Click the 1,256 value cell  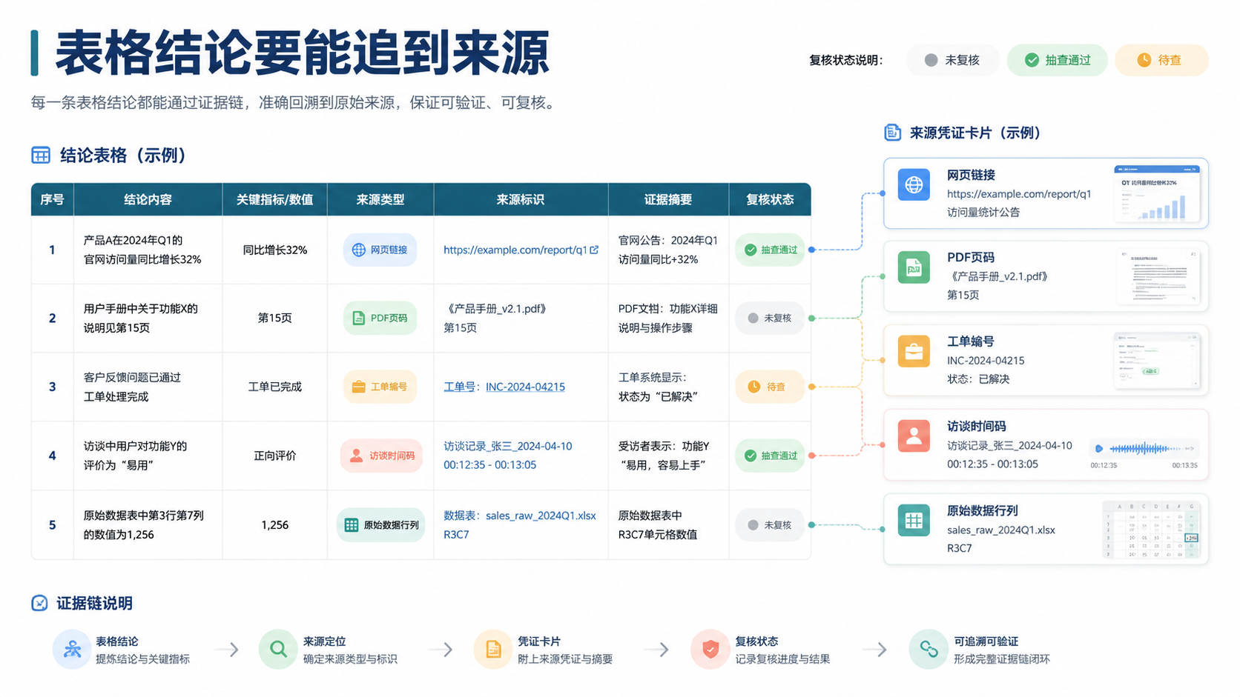click(274, 524)
